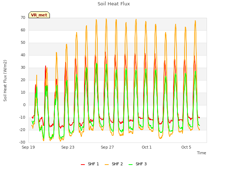Click the Sep 19 x-axis label
Viewport: 228px width, 171px height.
[x=28, y=147]
